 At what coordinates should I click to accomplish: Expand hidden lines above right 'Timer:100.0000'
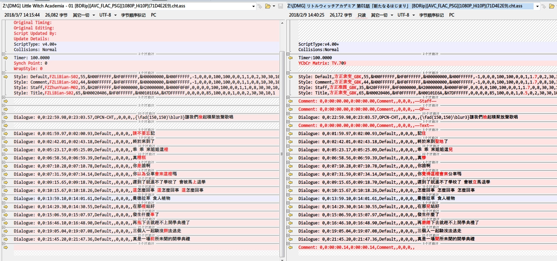pos(288,54)
